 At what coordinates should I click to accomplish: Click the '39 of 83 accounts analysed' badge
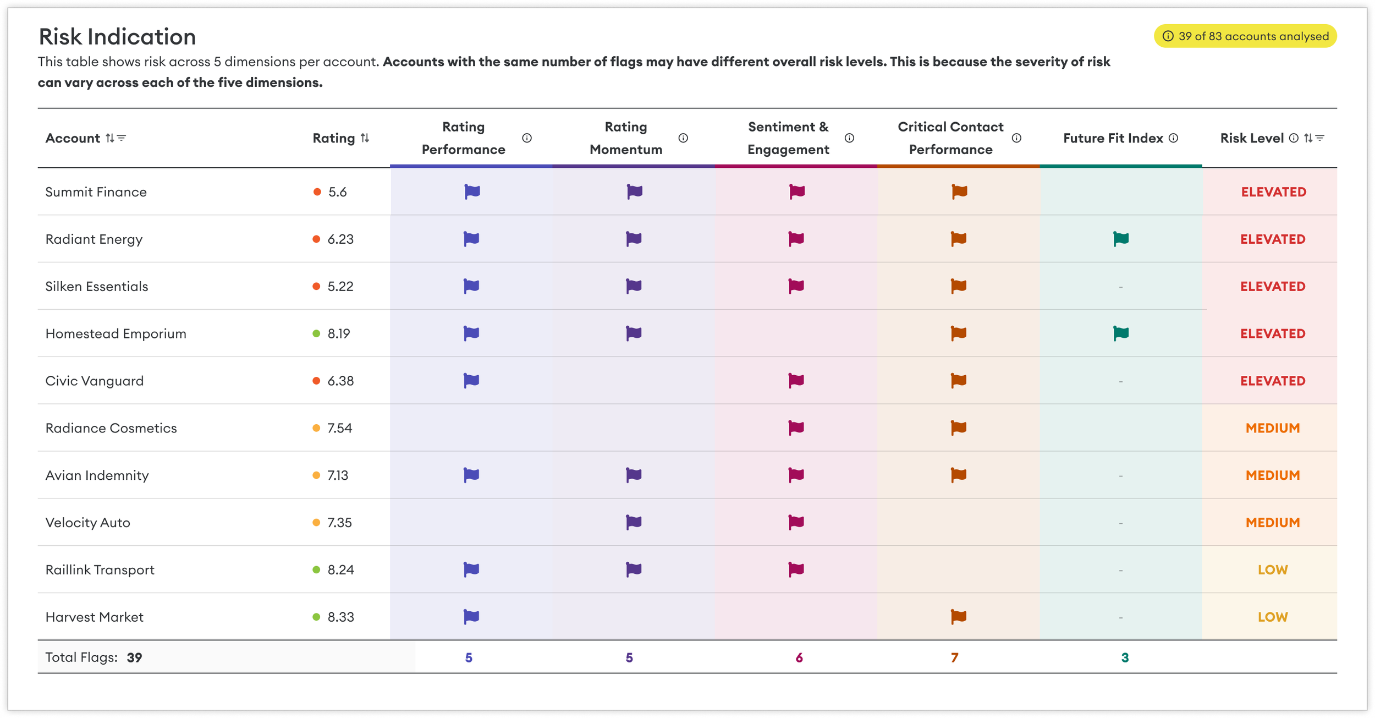point(1245,36)
